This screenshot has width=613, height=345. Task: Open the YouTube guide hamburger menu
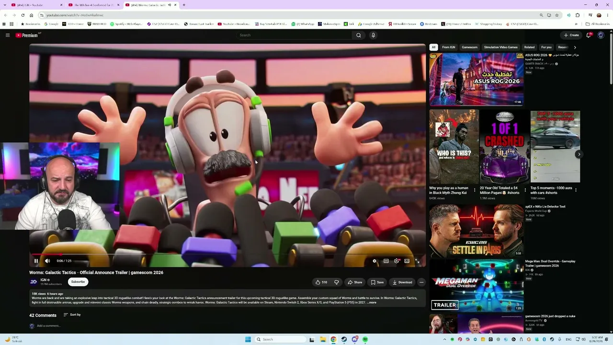8,35
